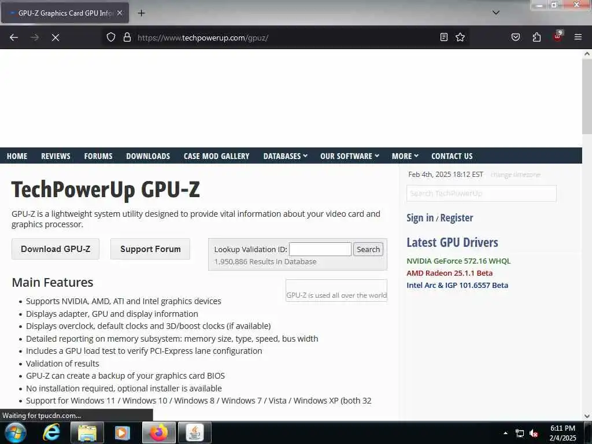Click the 'TechPowerUp GPU-Z' title
Image resolution: width=592 pixels, height=444 pixels.
[106, 190]
